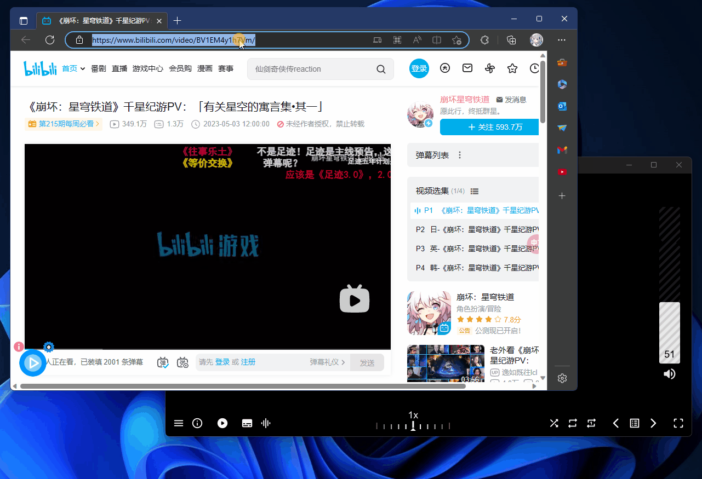Image resolution: width=702 pixels, height=479 pixels.
Task: Click the 注册 registration link
Action: [249, 362]
